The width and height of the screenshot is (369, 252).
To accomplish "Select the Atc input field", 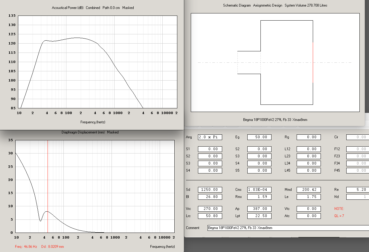I will coord(309,216).
